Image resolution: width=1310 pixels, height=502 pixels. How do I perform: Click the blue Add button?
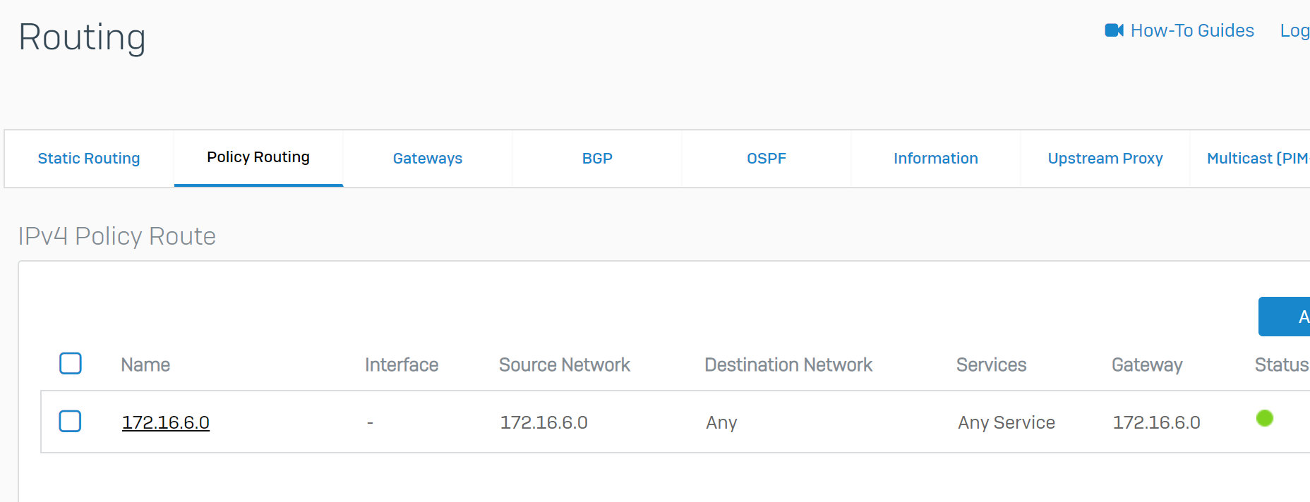[1286, 317]
